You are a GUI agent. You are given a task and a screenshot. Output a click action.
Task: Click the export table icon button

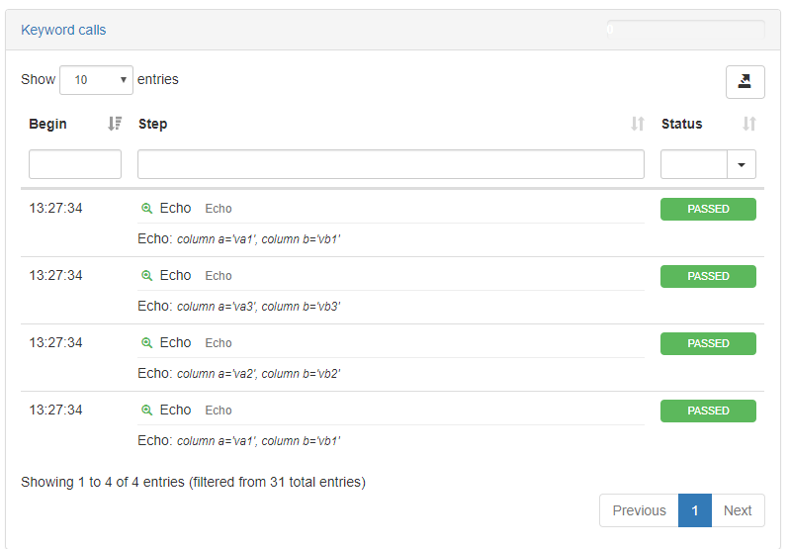745,82
